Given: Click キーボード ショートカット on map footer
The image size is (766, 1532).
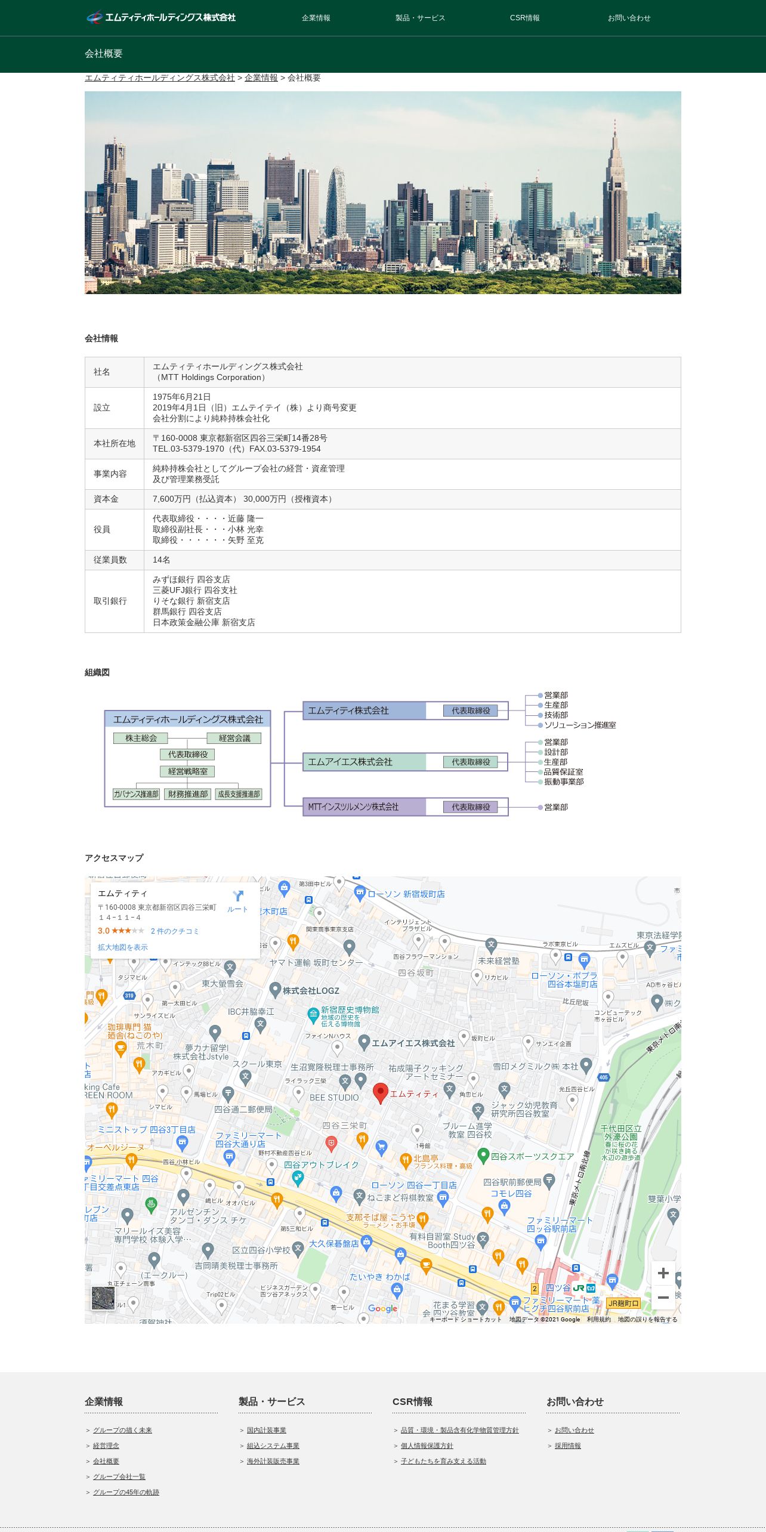Looking at the screenshot, I should click(x=465, y=1319).
